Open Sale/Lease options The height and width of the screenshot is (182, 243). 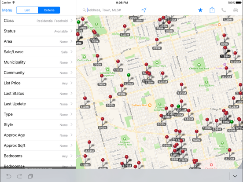[38, 52]
